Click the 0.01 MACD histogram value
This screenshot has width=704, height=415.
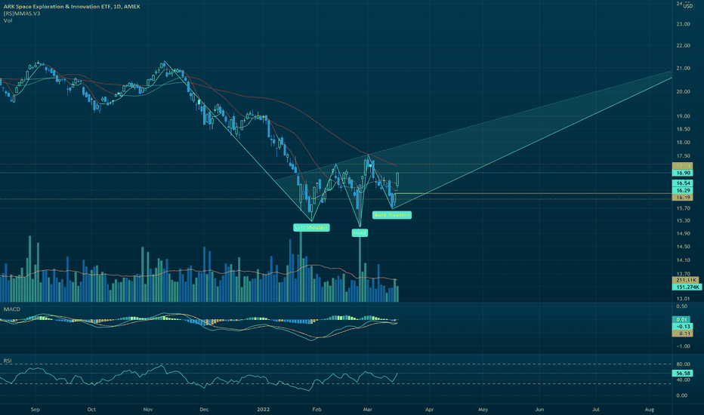tap(682, 319)
